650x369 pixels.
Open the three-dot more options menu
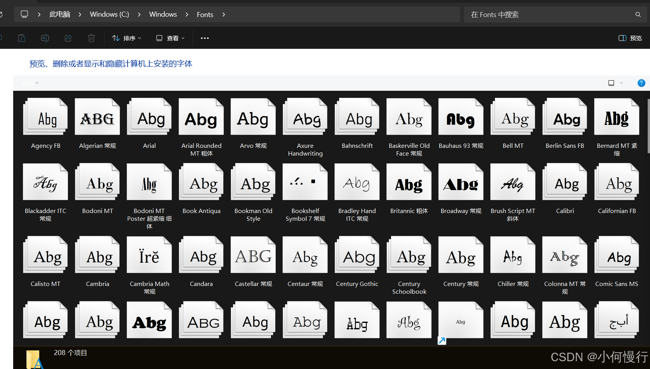205,38
